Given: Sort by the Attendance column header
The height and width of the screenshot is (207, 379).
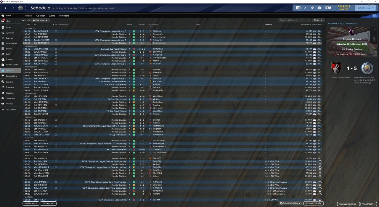Looking at the screenshot, I should pyautogui.click(x=306, y=24).
